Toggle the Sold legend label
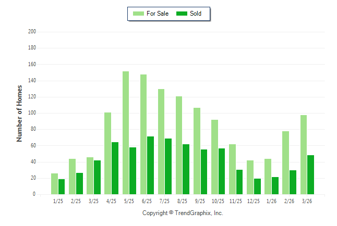337x226 pixels. 196,14
